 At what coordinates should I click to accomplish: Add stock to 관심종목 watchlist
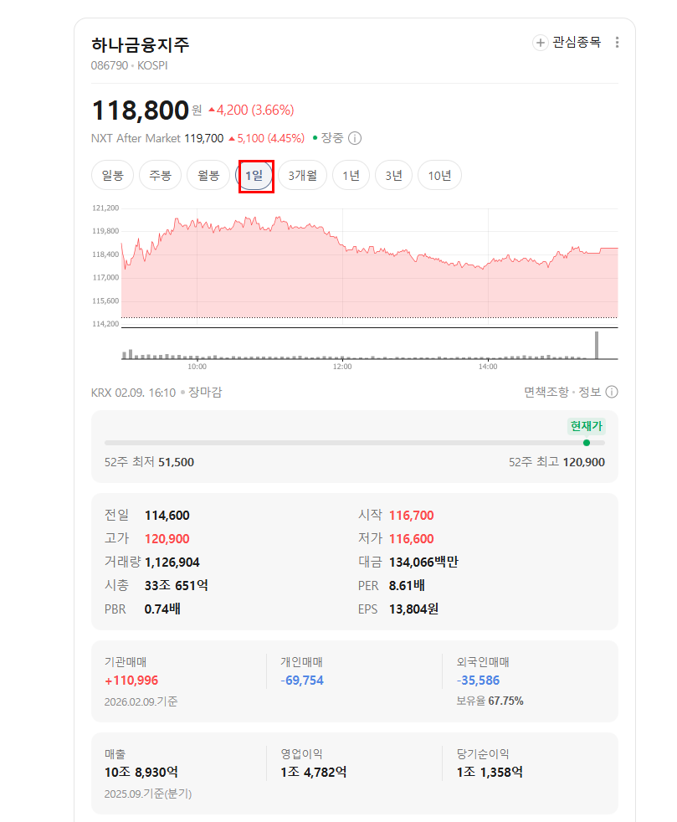tap(567, 43)
